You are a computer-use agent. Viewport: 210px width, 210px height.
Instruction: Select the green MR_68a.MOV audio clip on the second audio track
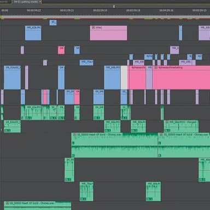(x=112, y=126)
